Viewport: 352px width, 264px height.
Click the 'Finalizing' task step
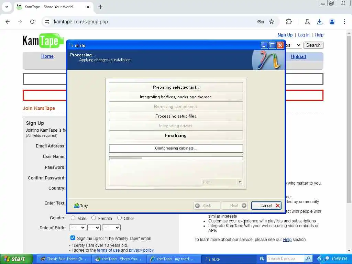coord(176,135)
